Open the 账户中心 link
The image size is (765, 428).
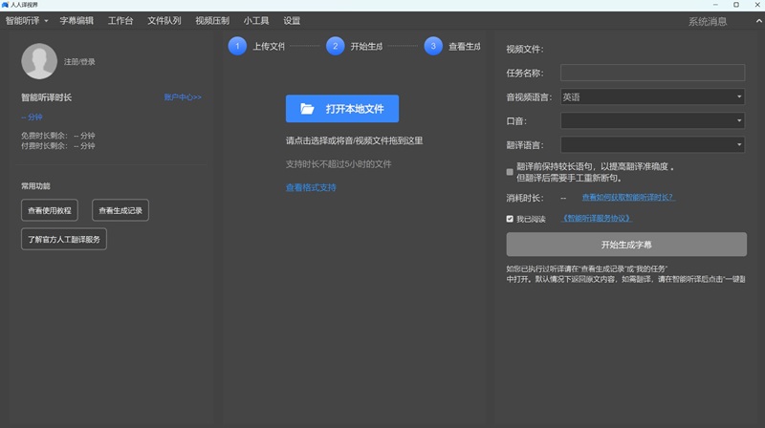[183, 97]
